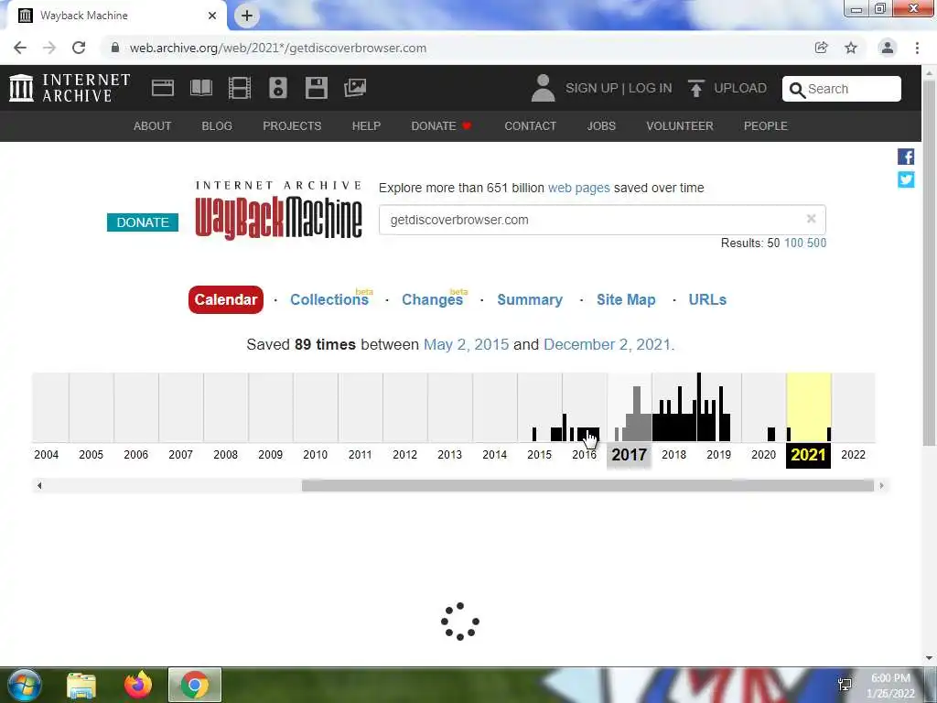Open the December 2, 2021 capture link

pos(607,344)
